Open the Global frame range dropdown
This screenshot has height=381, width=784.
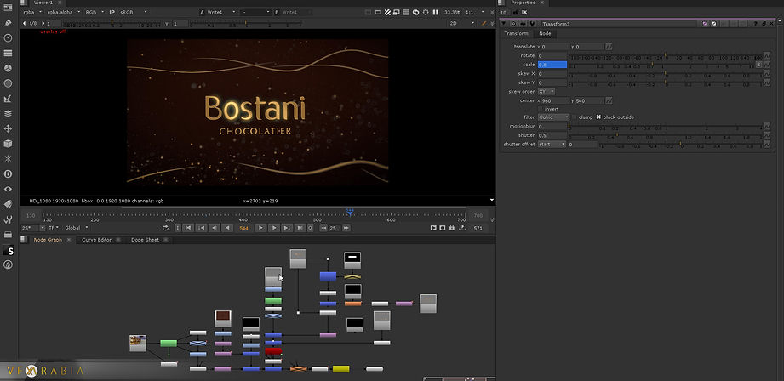76,228
